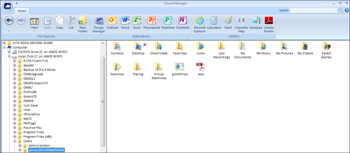The height and width of the screenshot is (153, 350).
Task: Open the Calculator utility
Action: pyautogui.click(x=214, y=23)
